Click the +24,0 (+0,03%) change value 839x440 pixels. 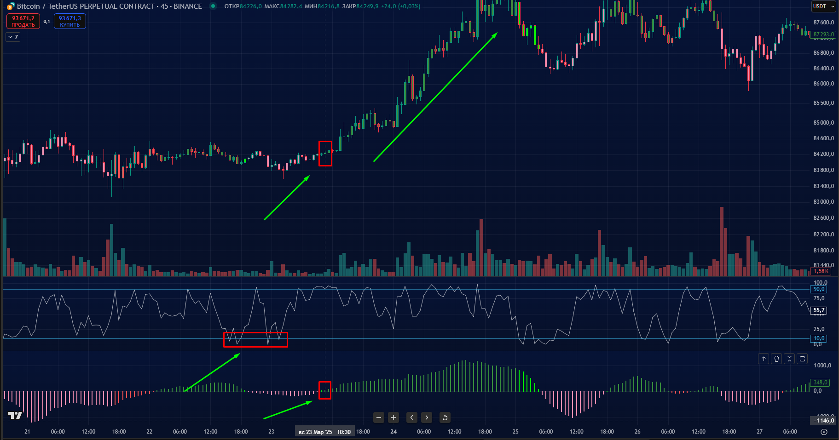pyautogui.click(x=400, y=6)
